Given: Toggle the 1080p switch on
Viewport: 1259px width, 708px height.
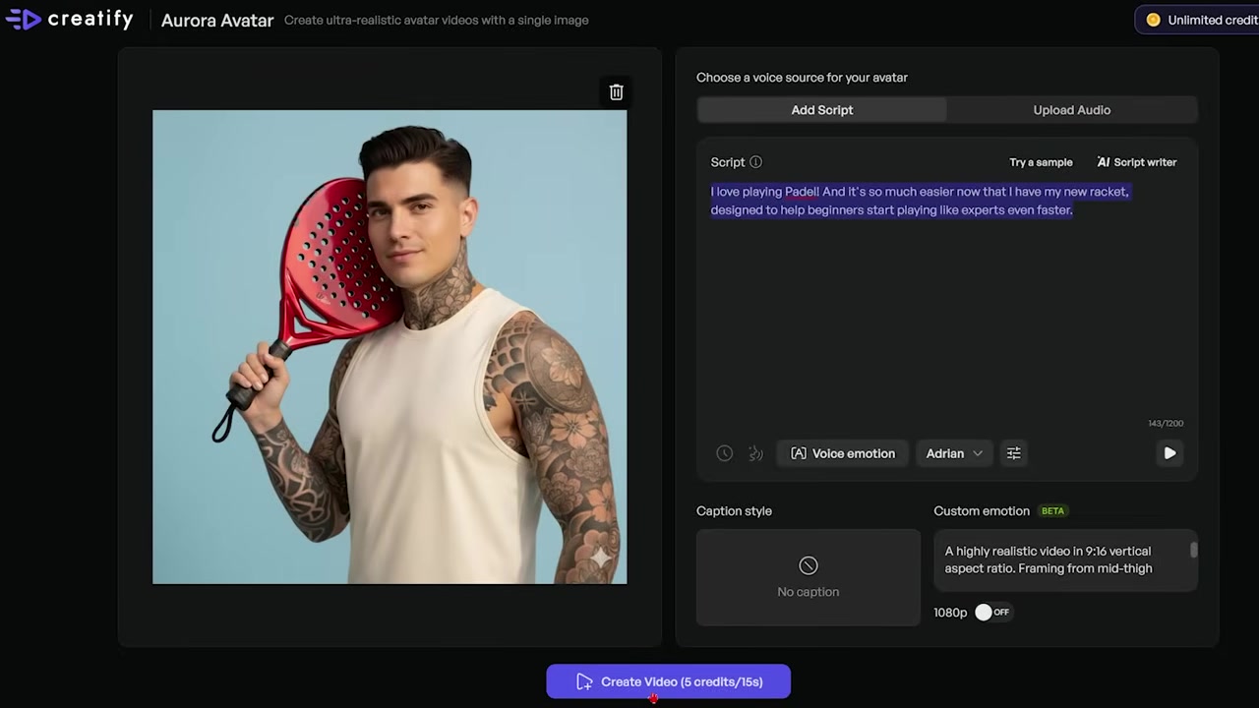Looking at the screenshot, I should (x=991, y=613).
